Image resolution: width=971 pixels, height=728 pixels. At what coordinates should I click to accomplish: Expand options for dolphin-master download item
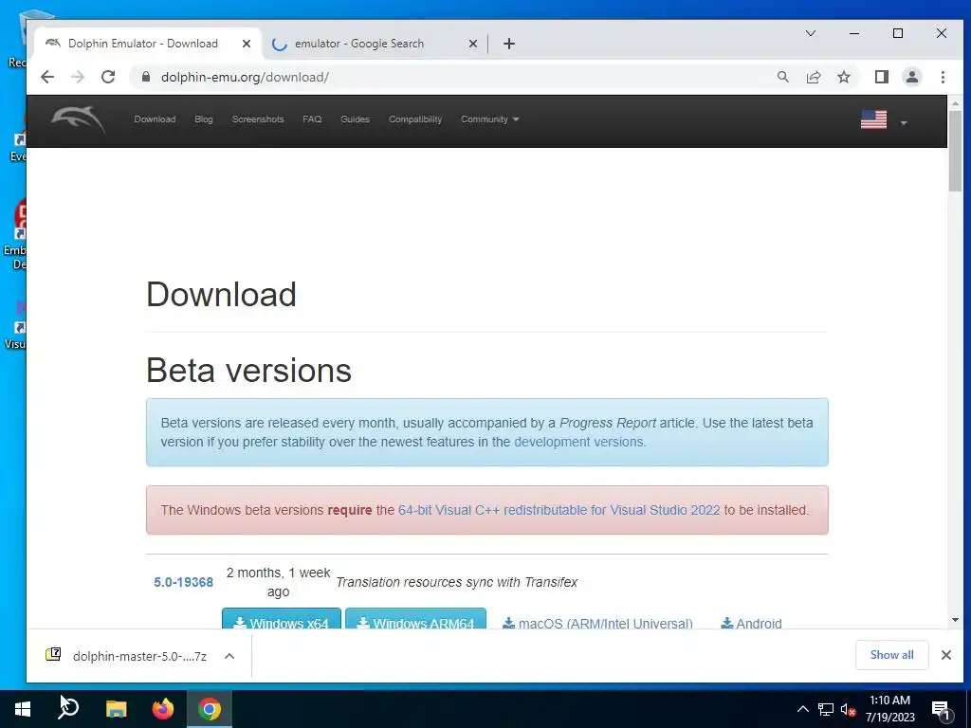(x=229, y=656)
